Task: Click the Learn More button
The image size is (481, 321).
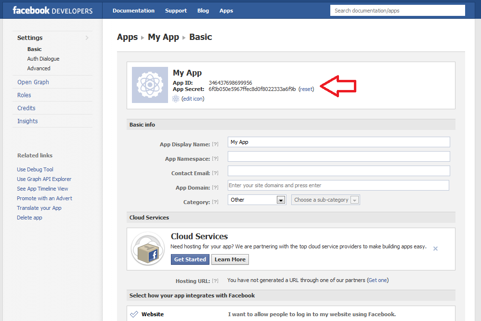Action: click(x=230, y=259)
